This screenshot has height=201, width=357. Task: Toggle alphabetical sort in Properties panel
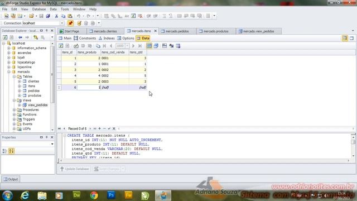11,151
